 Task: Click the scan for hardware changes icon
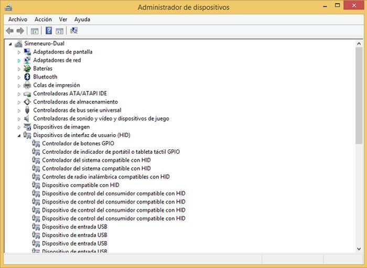click(x=74, y=30)
